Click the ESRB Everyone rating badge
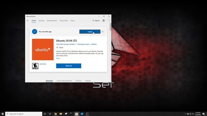 (x=35, y=66)
